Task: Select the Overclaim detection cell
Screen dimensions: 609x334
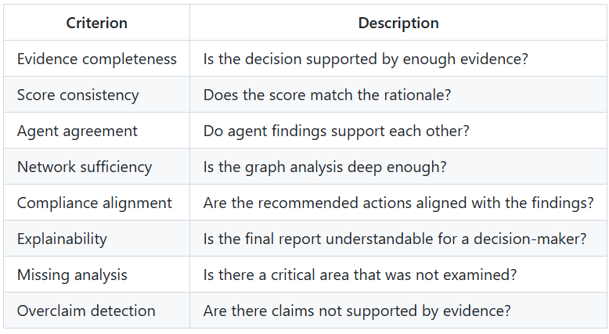Action: tap(97, 311)
